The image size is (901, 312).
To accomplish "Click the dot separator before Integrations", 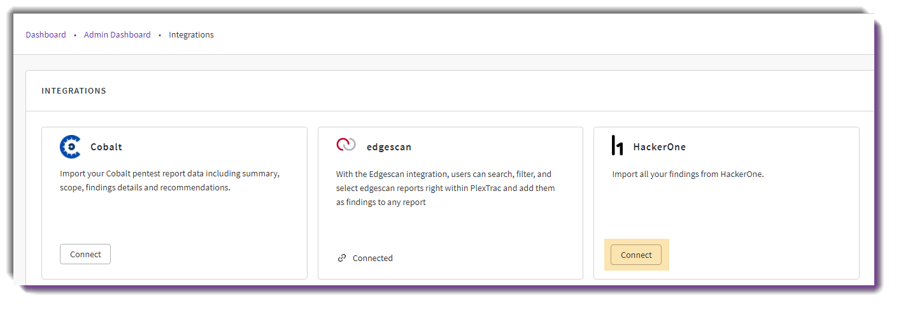I will (x=160, y=35).
